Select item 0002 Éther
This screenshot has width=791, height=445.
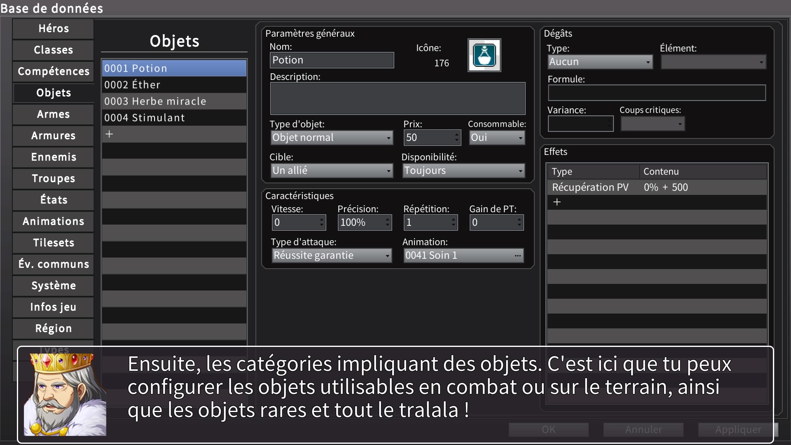174,84
